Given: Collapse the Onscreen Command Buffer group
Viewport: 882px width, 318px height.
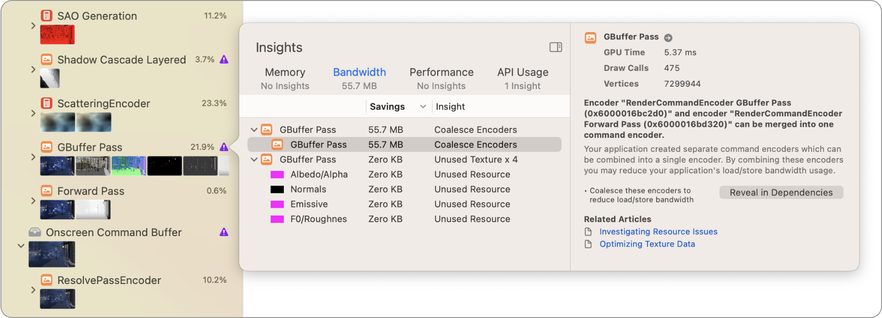Looking at the screenshot, I should (21, 246).
